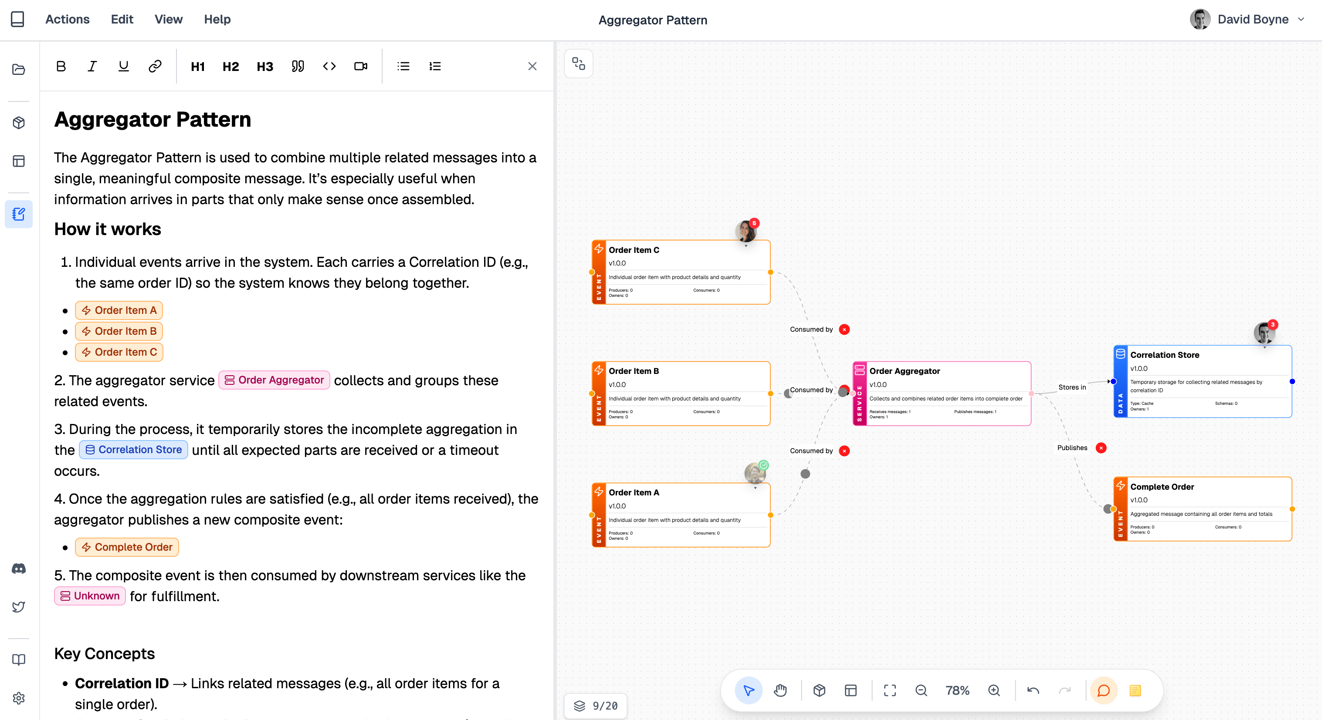The width and height of the screenshot is (1322, 720).
Task: Toggle italic formatting in the editor toolbar
Action: tap(92, 66)
